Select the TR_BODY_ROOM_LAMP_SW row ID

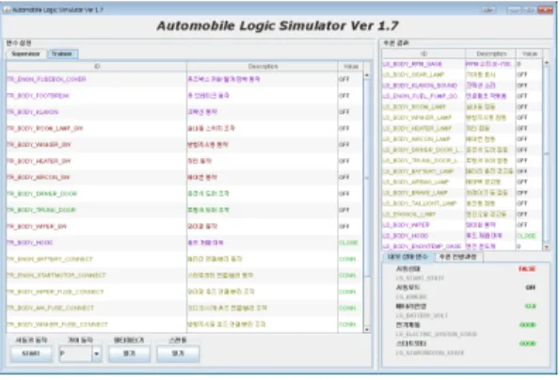[x=45, y=129]
